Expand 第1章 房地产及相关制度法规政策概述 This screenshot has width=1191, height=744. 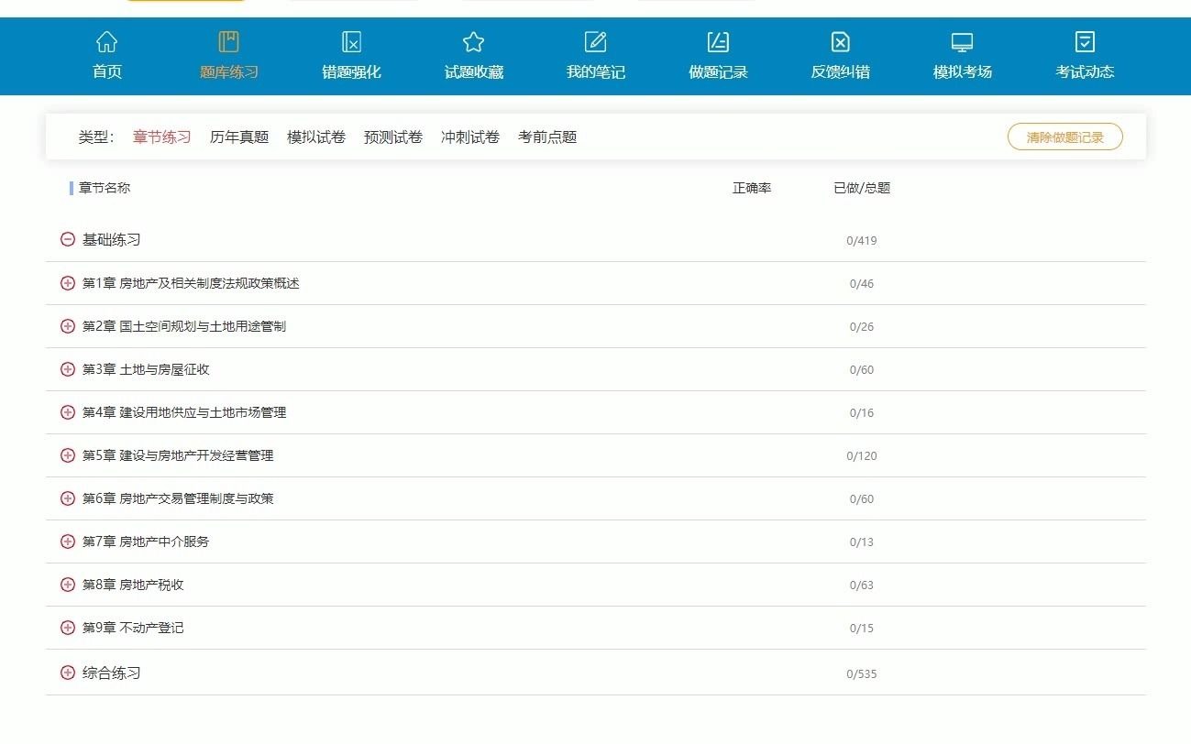(67, 283)
